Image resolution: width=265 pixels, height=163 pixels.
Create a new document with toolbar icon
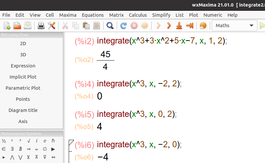pyautogui.click(x=7, y=26)
